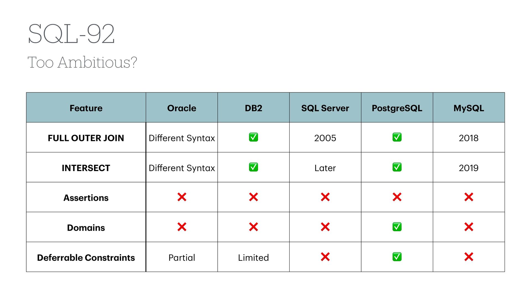Click the SQL Server Domains red X
This screenshot has height=298, width=531.
[325, 227]
